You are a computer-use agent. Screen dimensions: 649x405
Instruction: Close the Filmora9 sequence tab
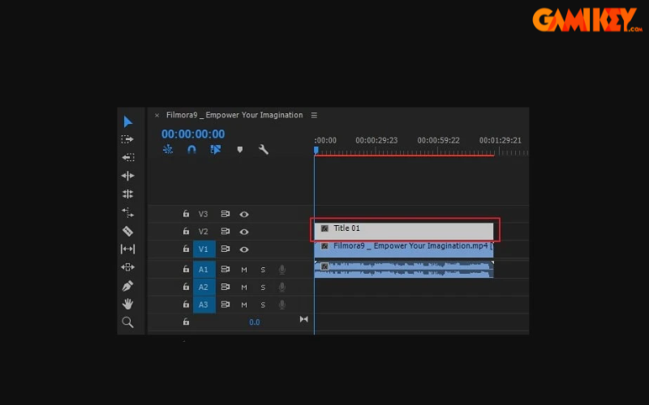point(157,115)
